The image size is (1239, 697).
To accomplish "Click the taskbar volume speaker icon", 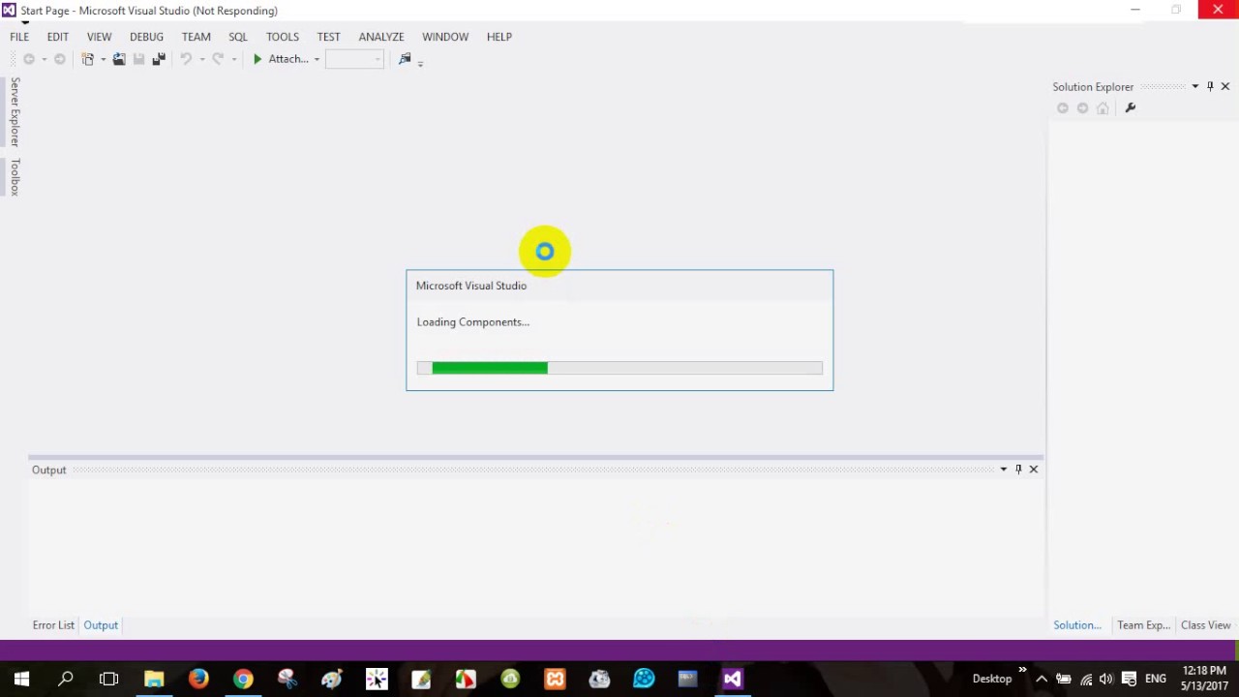I will 1106,679.
